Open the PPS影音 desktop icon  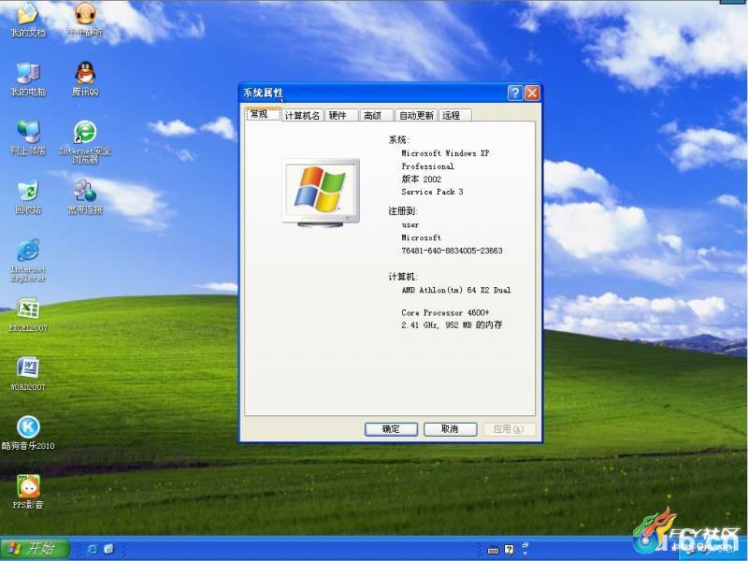point(28,492)
